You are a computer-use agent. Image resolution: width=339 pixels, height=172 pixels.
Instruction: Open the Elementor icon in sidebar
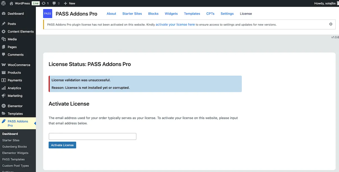[x=4, y=106]
